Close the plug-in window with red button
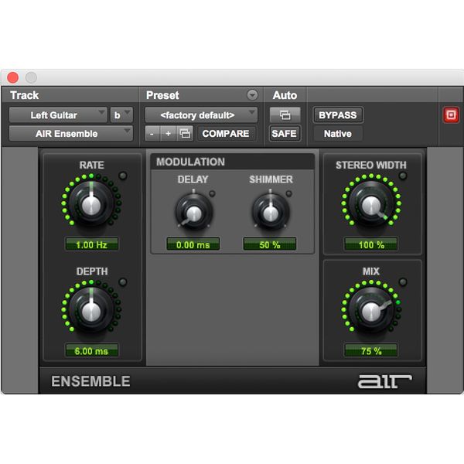 (x=12, y=77)
